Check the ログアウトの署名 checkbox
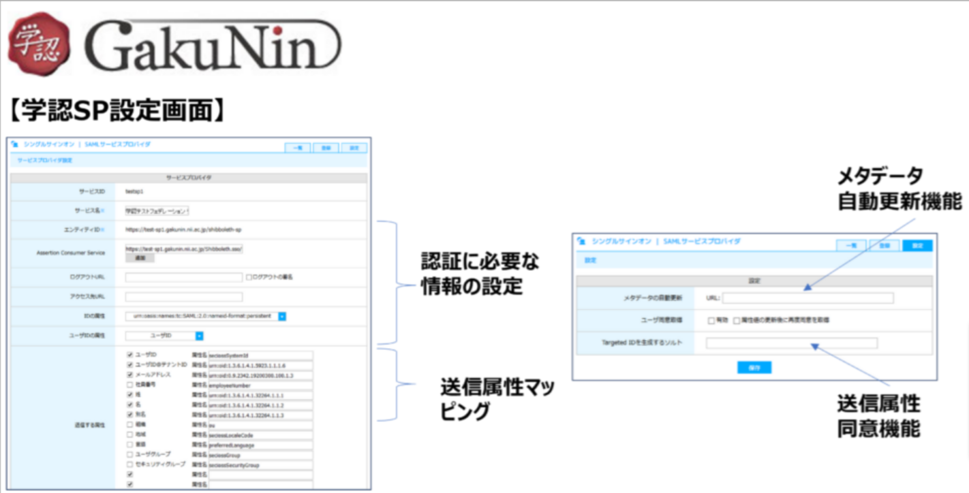The image size is (969, 493). (249, 277)
